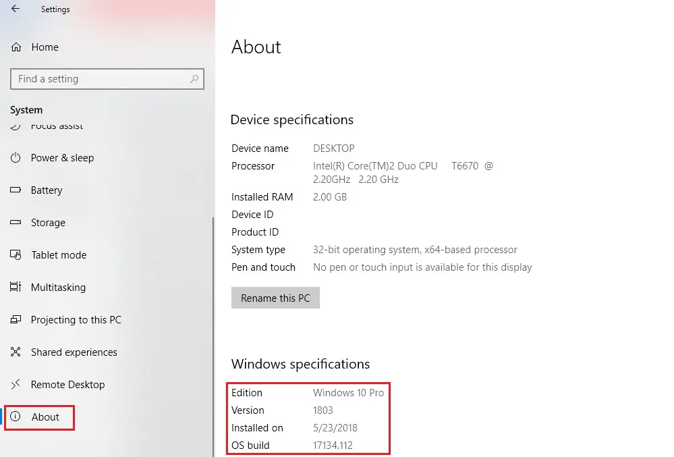Click the Remote Desktop icon

point(16,384)
